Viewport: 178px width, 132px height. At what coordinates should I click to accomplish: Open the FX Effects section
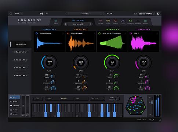tap(131, 22)
